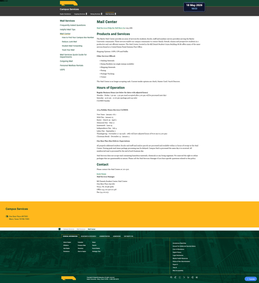Click the blue Translate button
259x283 pixels.
pos(250,279)
